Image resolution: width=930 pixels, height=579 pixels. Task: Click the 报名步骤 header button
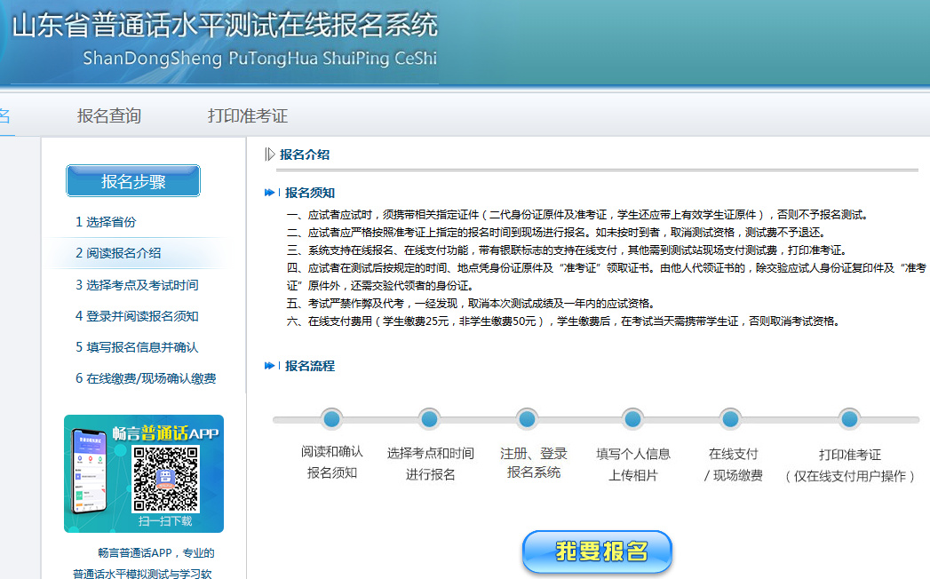(132, 180)
